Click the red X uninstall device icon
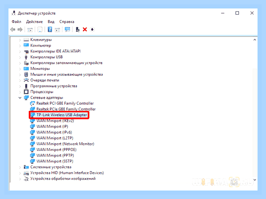Image resolution: width=266 pixels, height=199 pixels. pos(85,30)
